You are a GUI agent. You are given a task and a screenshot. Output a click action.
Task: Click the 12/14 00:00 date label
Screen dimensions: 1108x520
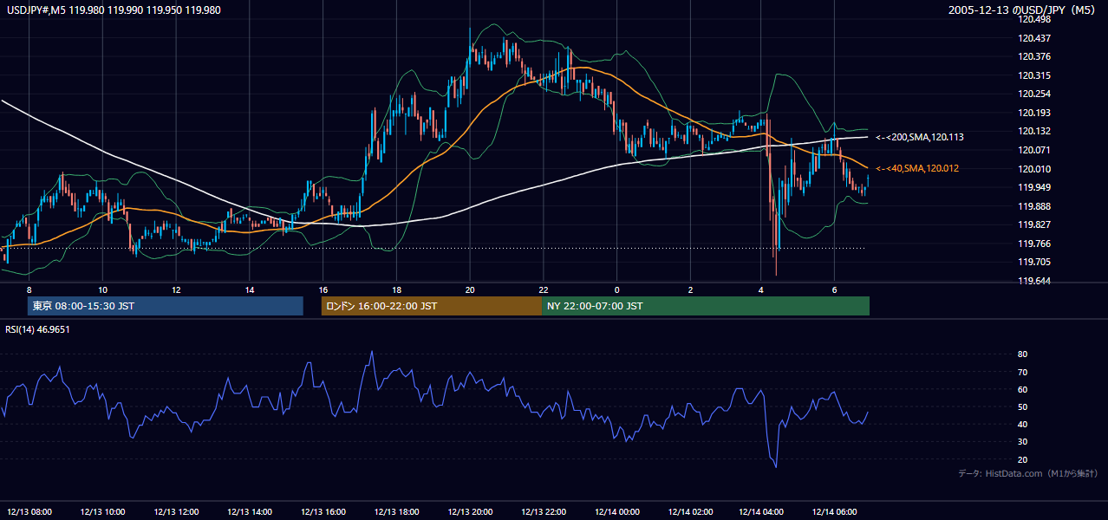point(616,511)
